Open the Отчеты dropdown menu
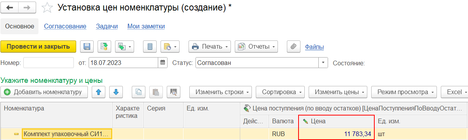This screenshot has height=140, width=468. pos(256,47)
